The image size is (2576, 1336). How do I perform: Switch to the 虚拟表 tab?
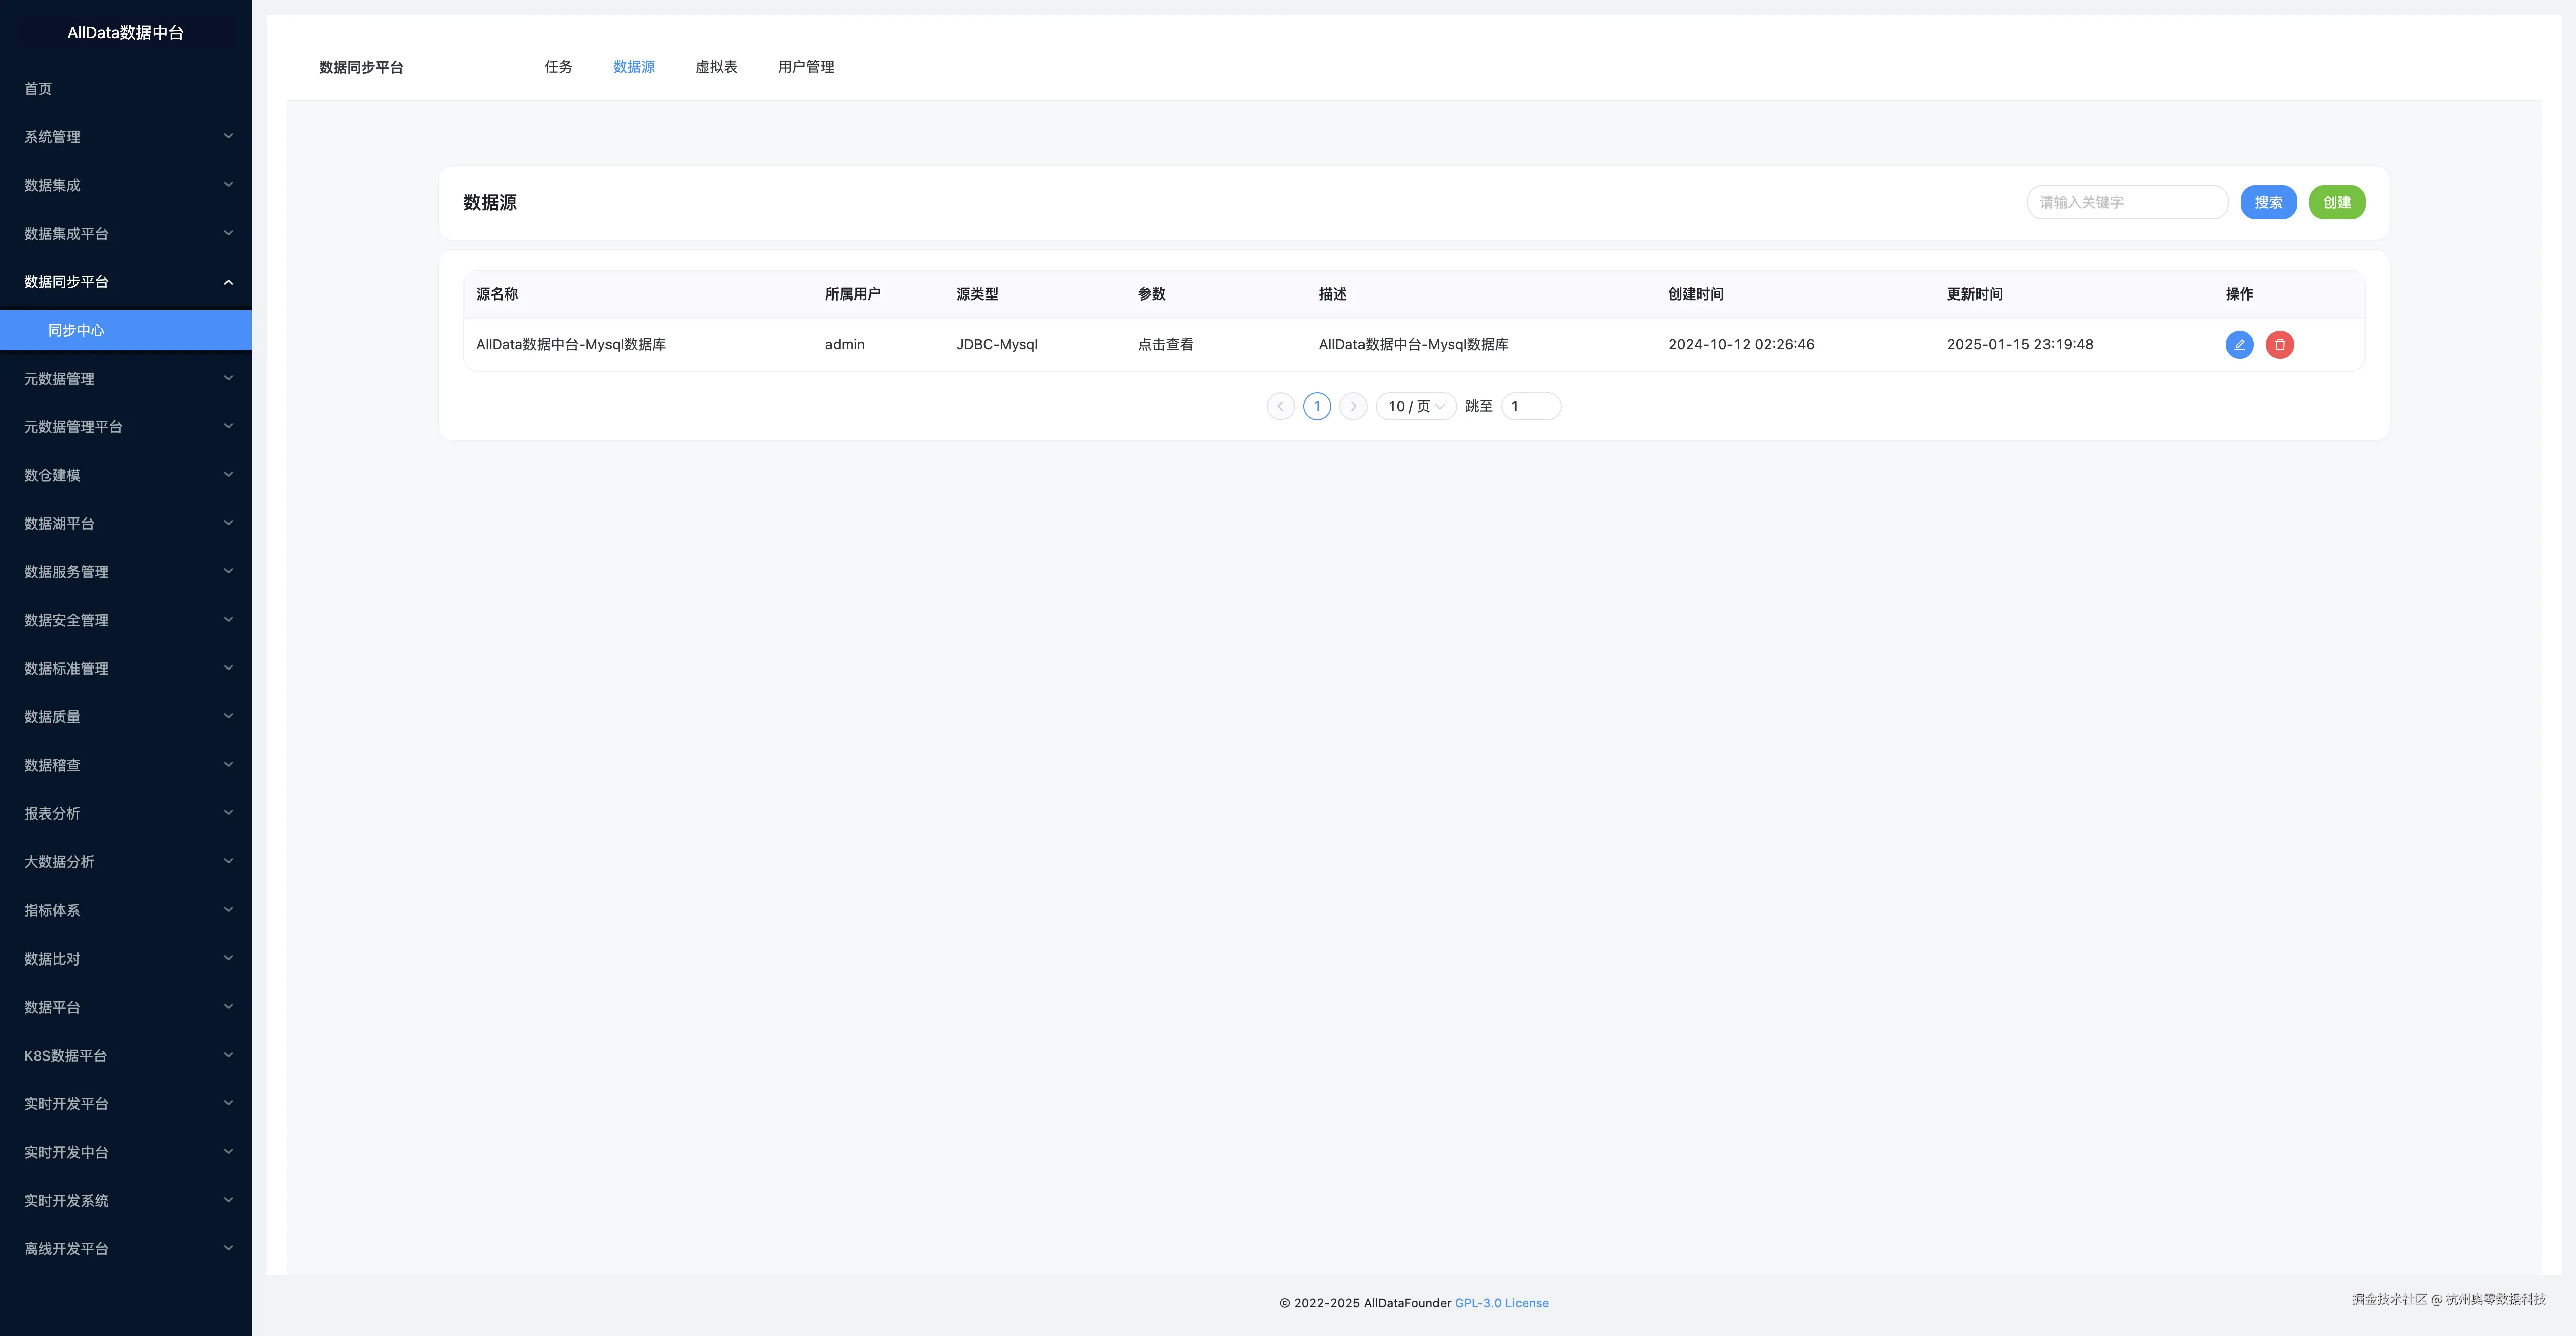(716, 67)
